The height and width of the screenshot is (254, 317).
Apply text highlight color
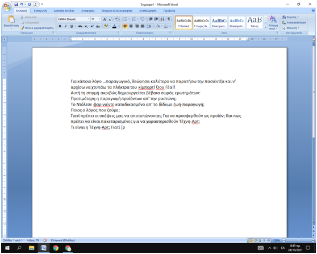click(106, 26)
